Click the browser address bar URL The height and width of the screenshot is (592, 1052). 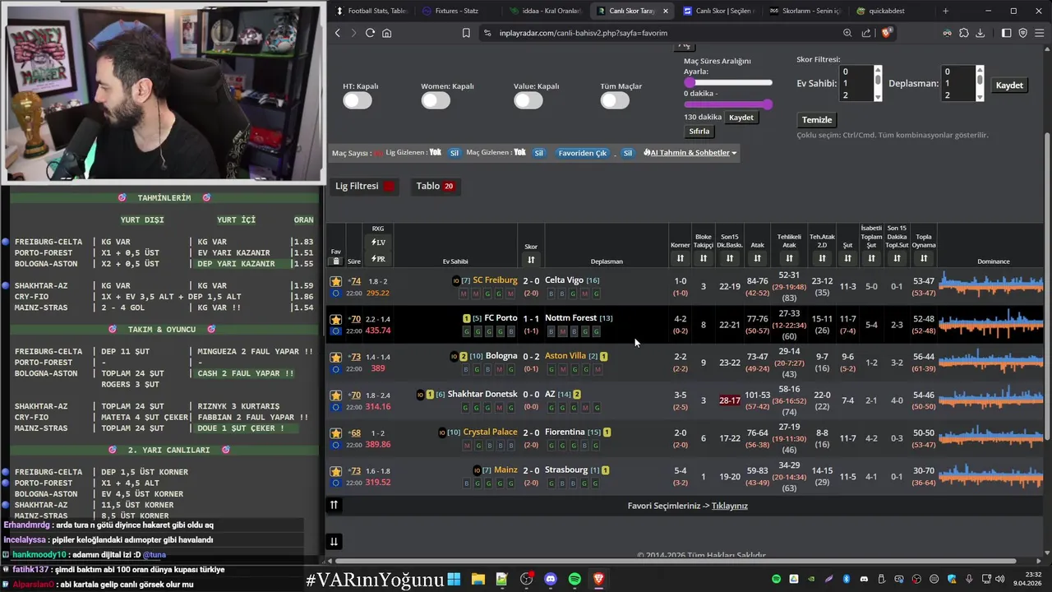pos(584,33)
